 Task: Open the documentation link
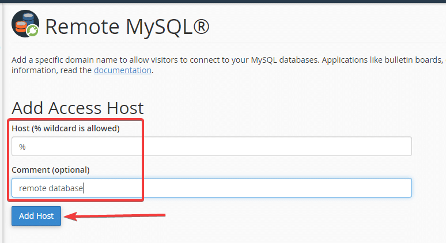coord(123,70)
